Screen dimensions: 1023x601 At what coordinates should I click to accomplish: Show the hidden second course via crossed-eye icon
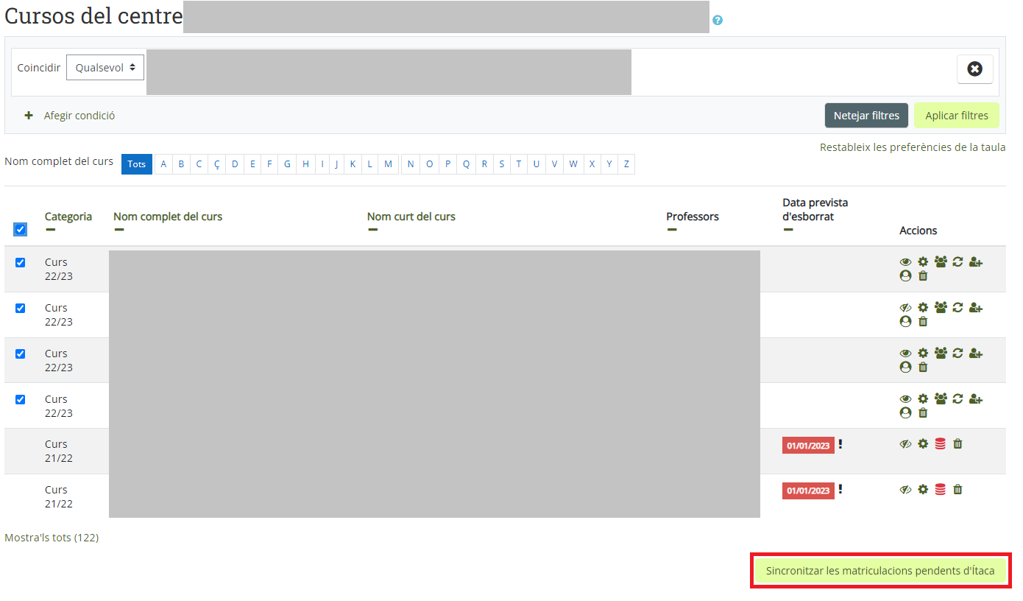pyautogui.click(x=905, y=308)
